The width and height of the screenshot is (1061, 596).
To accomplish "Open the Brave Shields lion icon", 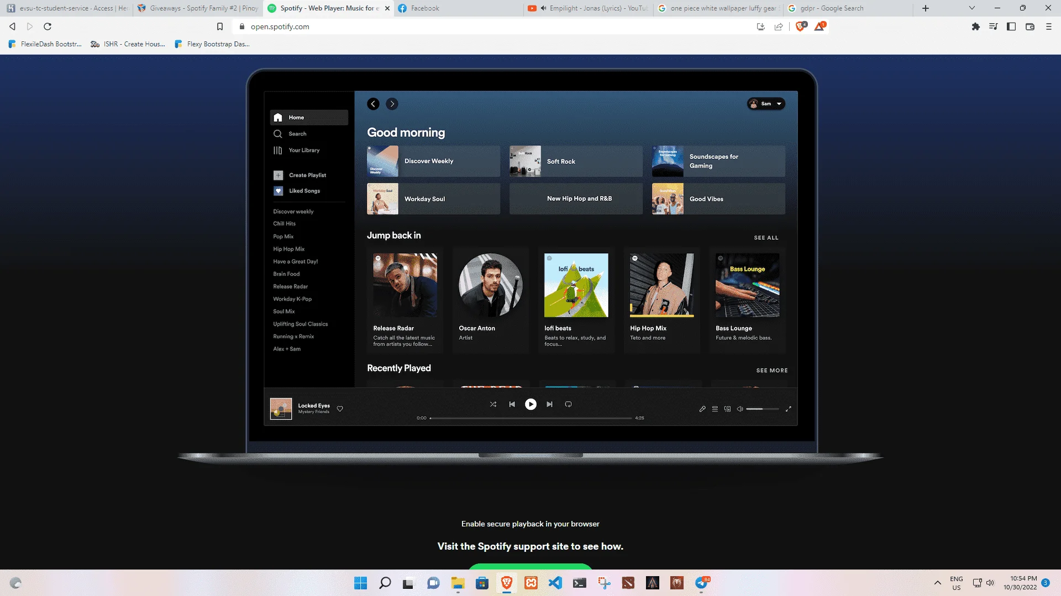I will tap(800, 26).
